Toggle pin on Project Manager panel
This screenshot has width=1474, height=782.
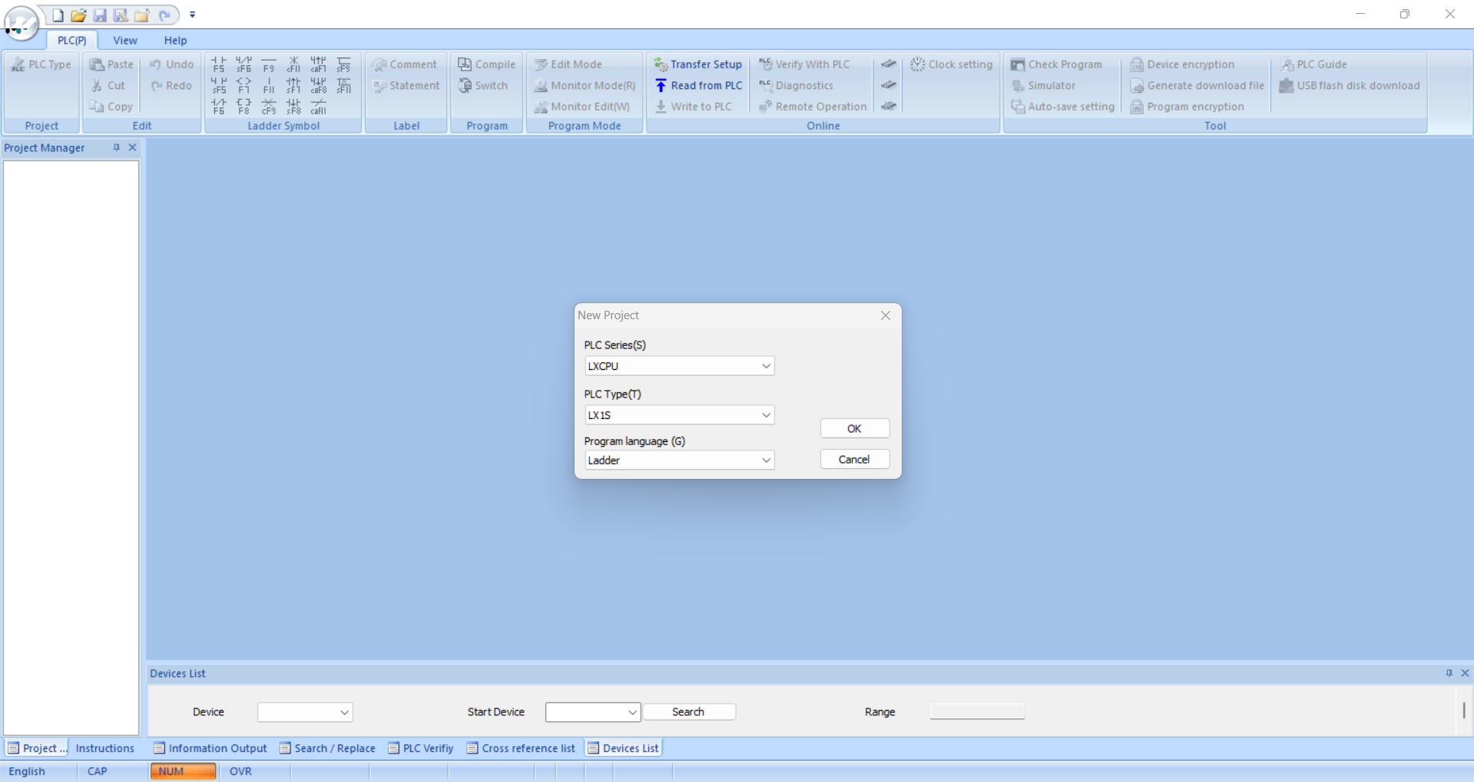[117, 147]
